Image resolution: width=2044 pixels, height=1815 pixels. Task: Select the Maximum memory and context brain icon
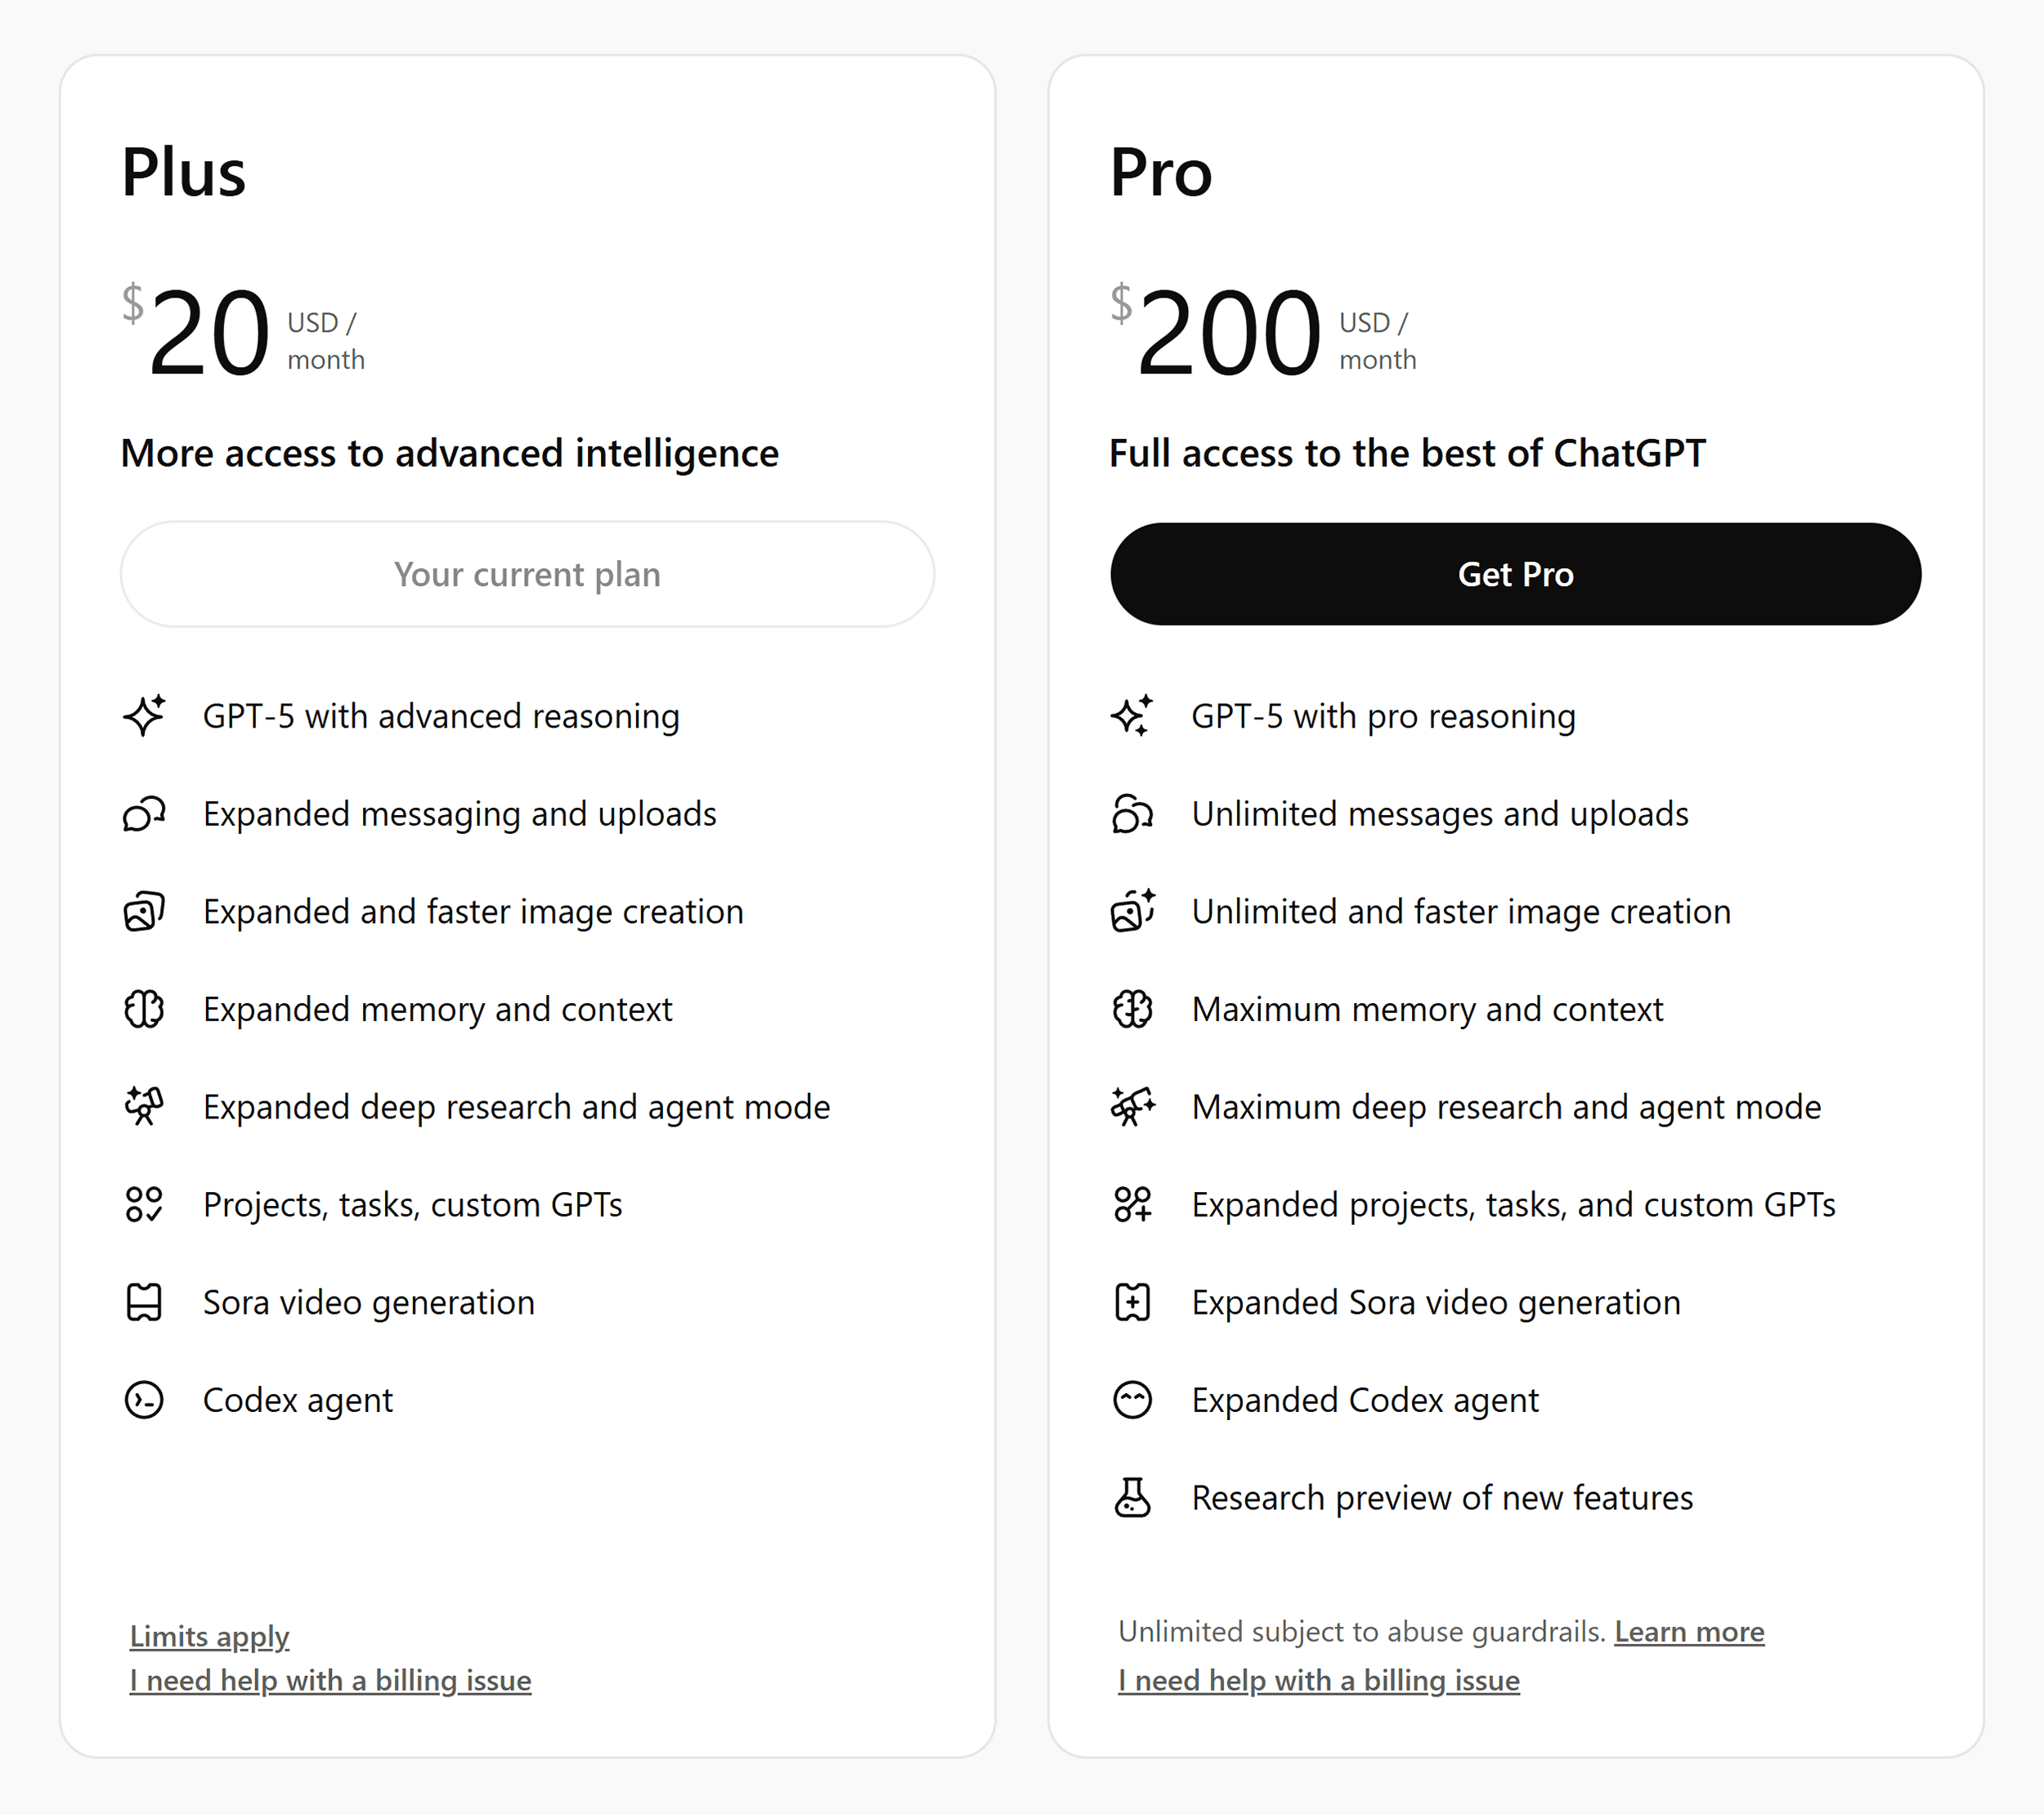point(1132,1009)
